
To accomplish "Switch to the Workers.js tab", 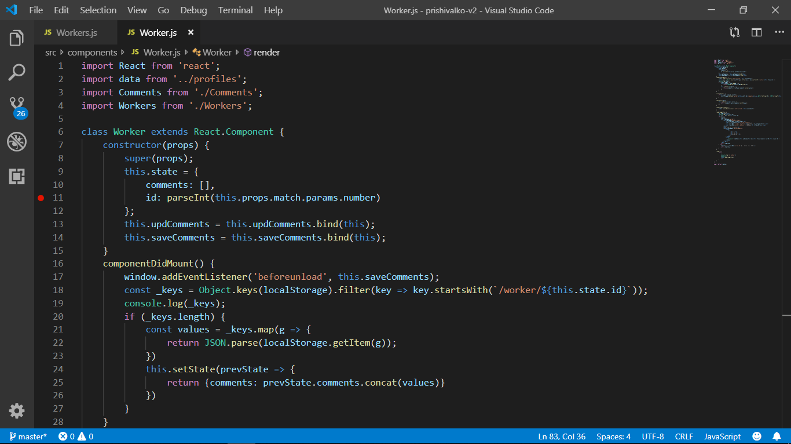I will pyautogui.click(x=76, y=32).
